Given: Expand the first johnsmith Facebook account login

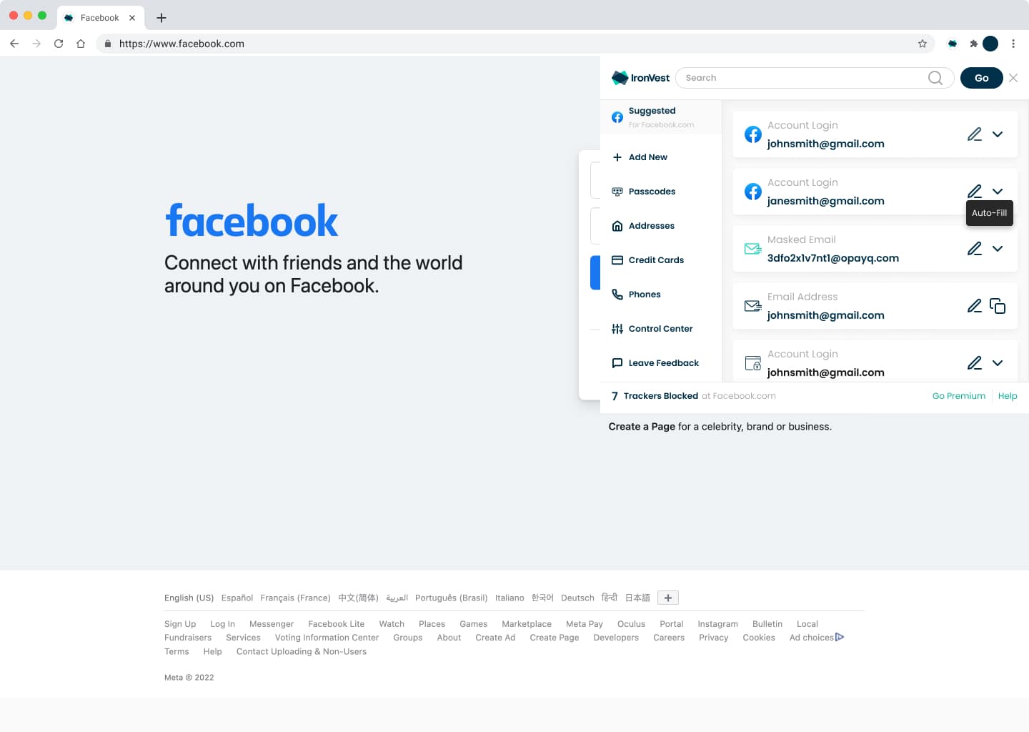Looking at the screenshot, I should click(x=998, y=134).
